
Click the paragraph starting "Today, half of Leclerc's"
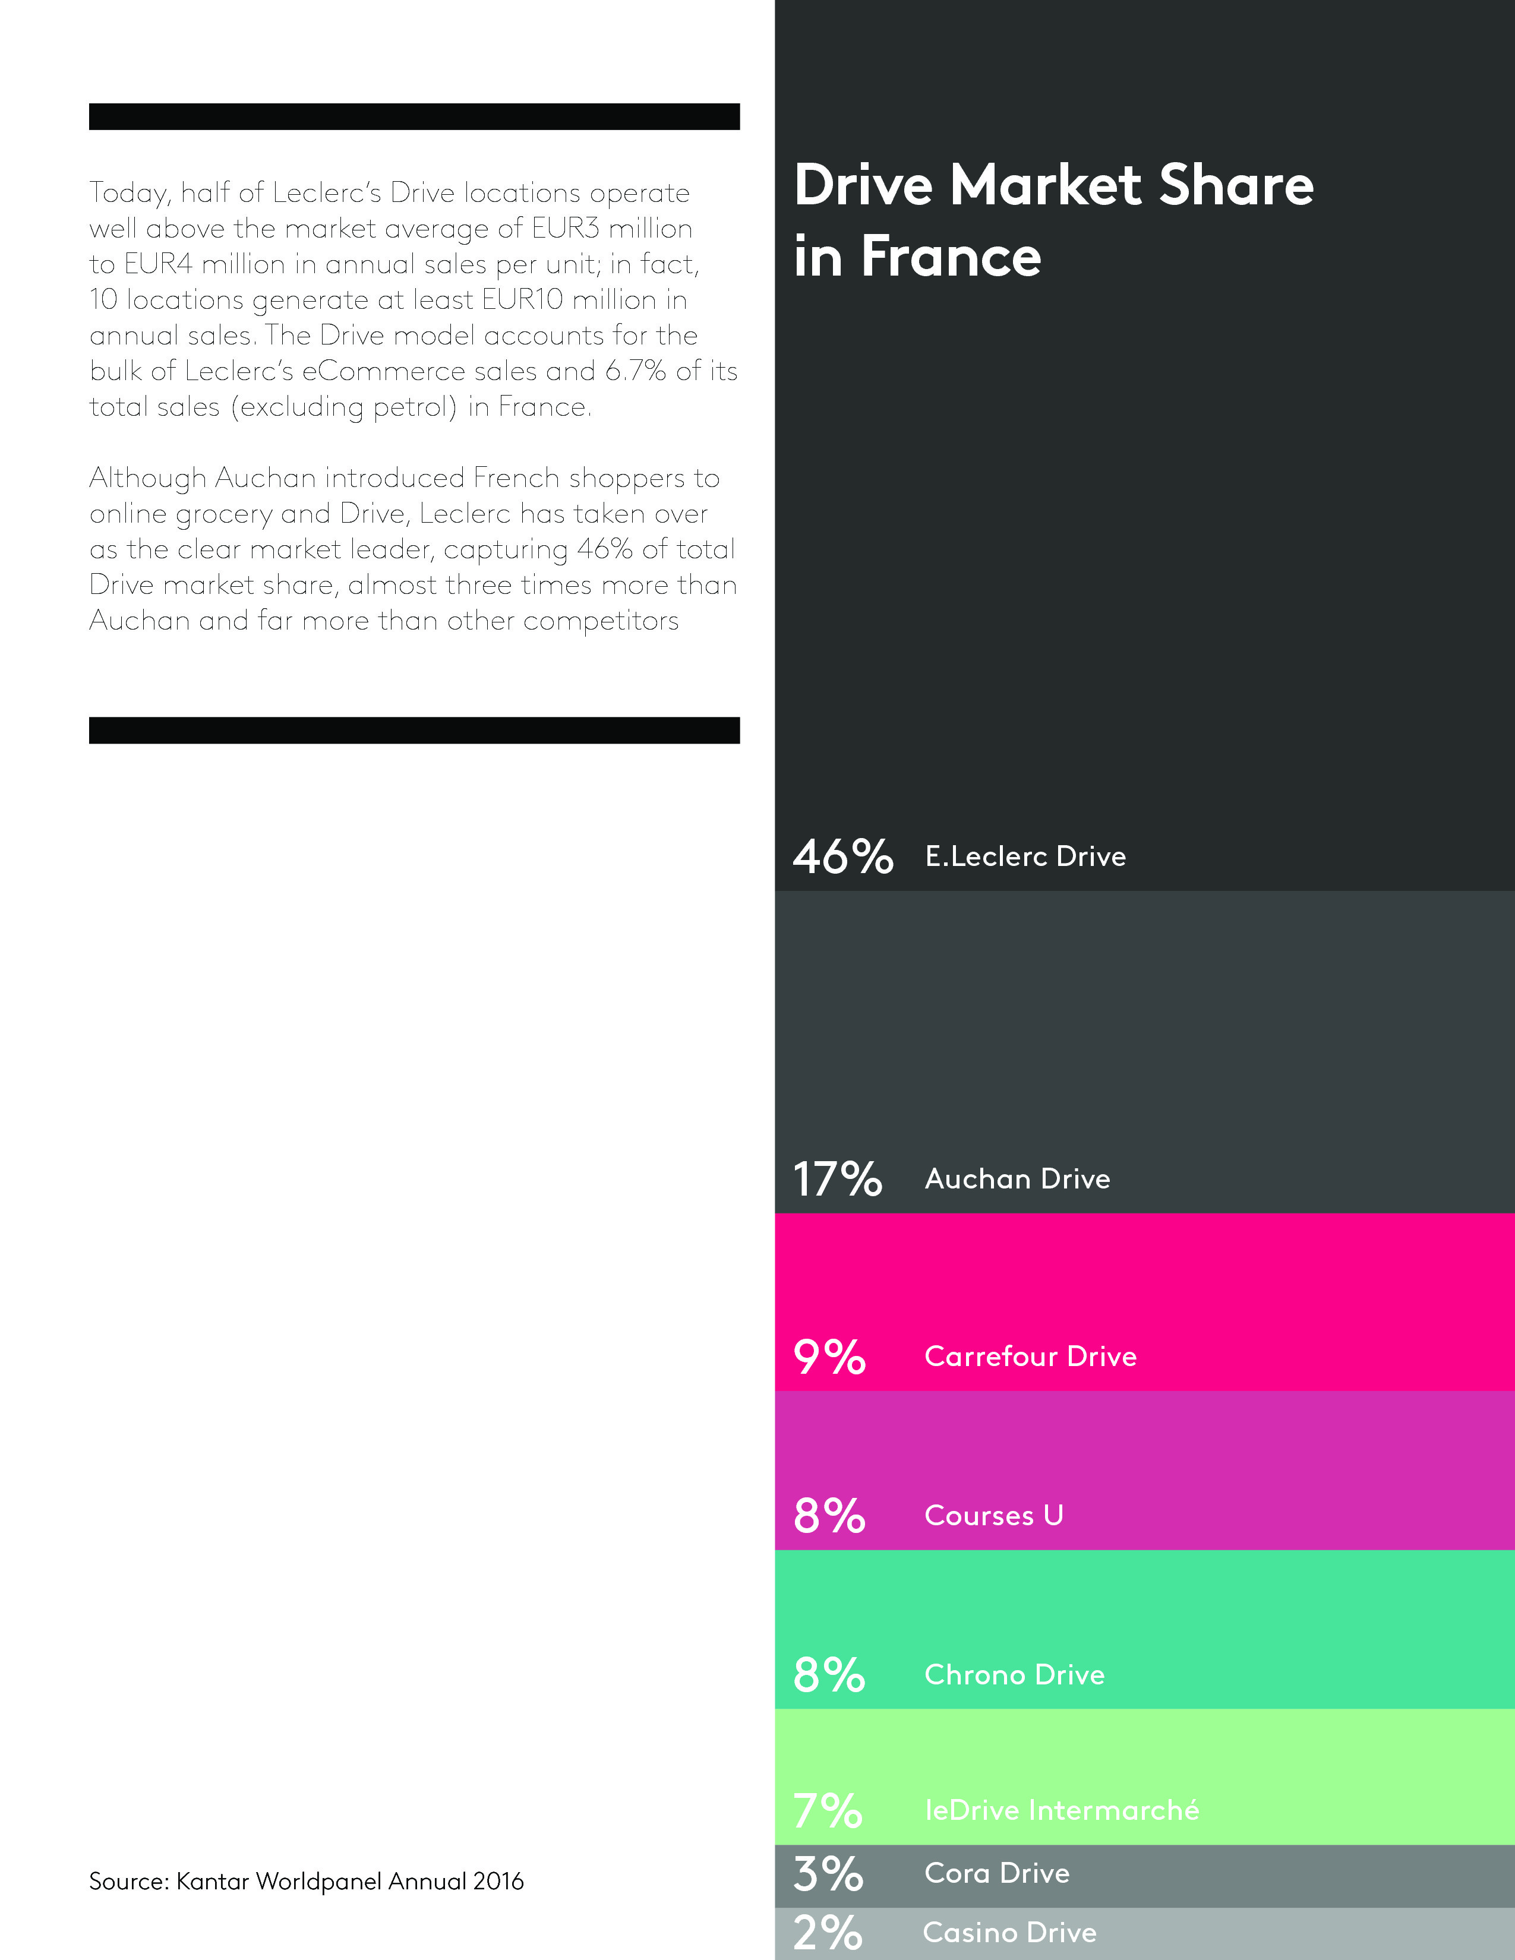pos(413,300)
